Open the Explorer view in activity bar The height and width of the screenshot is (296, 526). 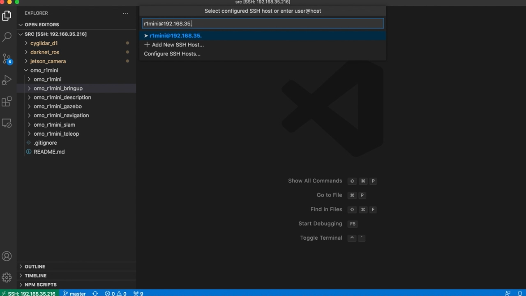click(x=7, y=16)
